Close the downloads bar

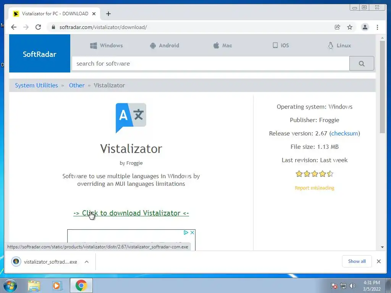379,261
